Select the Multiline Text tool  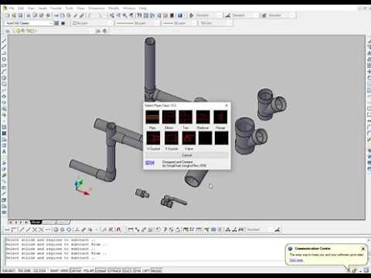[x=4, y=152]
